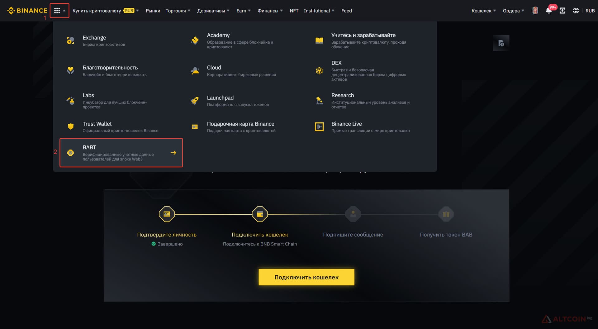Click the Cloud product icon
598x329 pixels.
195,71
